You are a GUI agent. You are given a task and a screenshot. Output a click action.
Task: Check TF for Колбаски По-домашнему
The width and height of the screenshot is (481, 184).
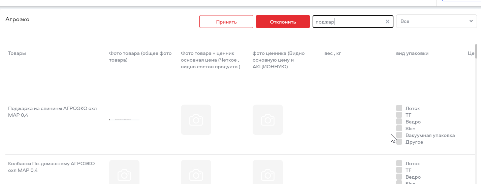[x=399, y=170]
